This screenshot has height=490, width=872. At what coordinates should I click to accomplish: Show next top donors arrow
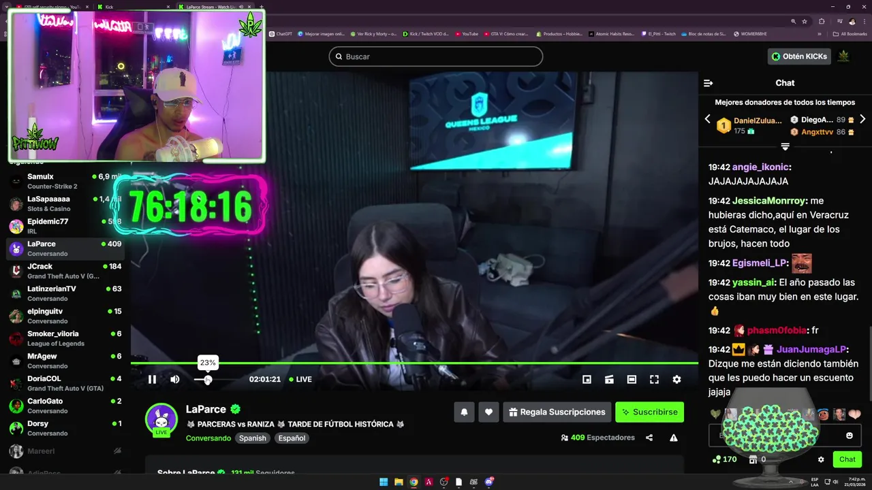pos(862,119)
